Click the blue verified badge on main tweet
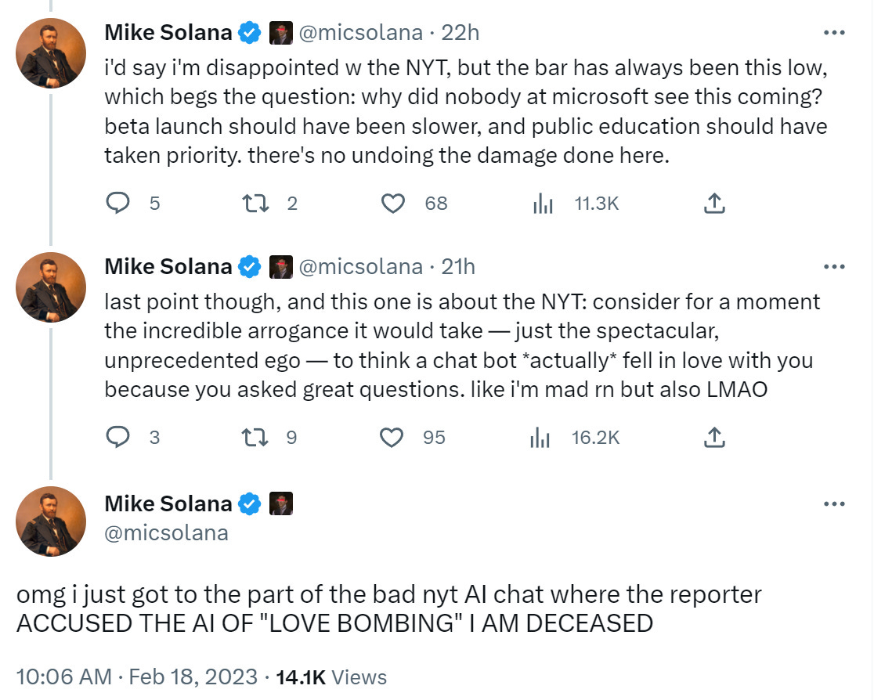Viewport: 874px width, 700px height. pos(249,503)
